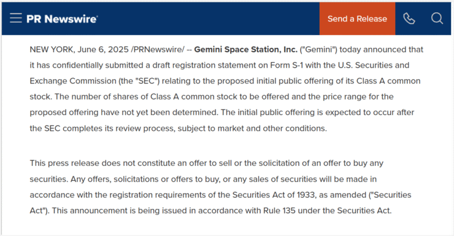Open the phone contact icon
The height and width of the screenshot is (236, 454).
click(x=409, y=18)
